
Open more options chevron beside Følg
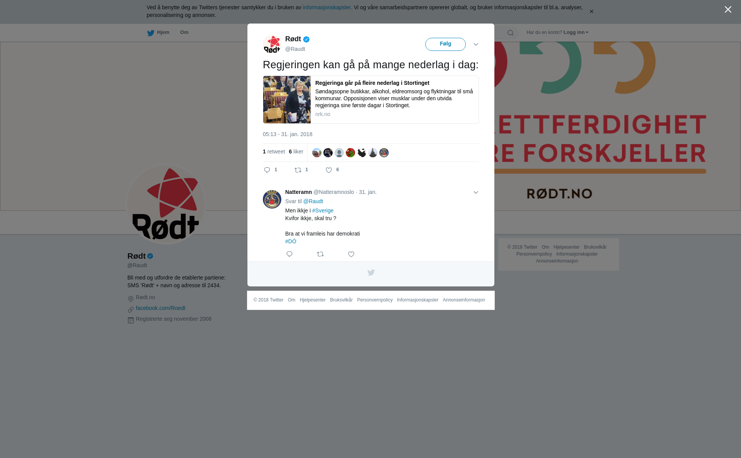click(x=476, y=44)
